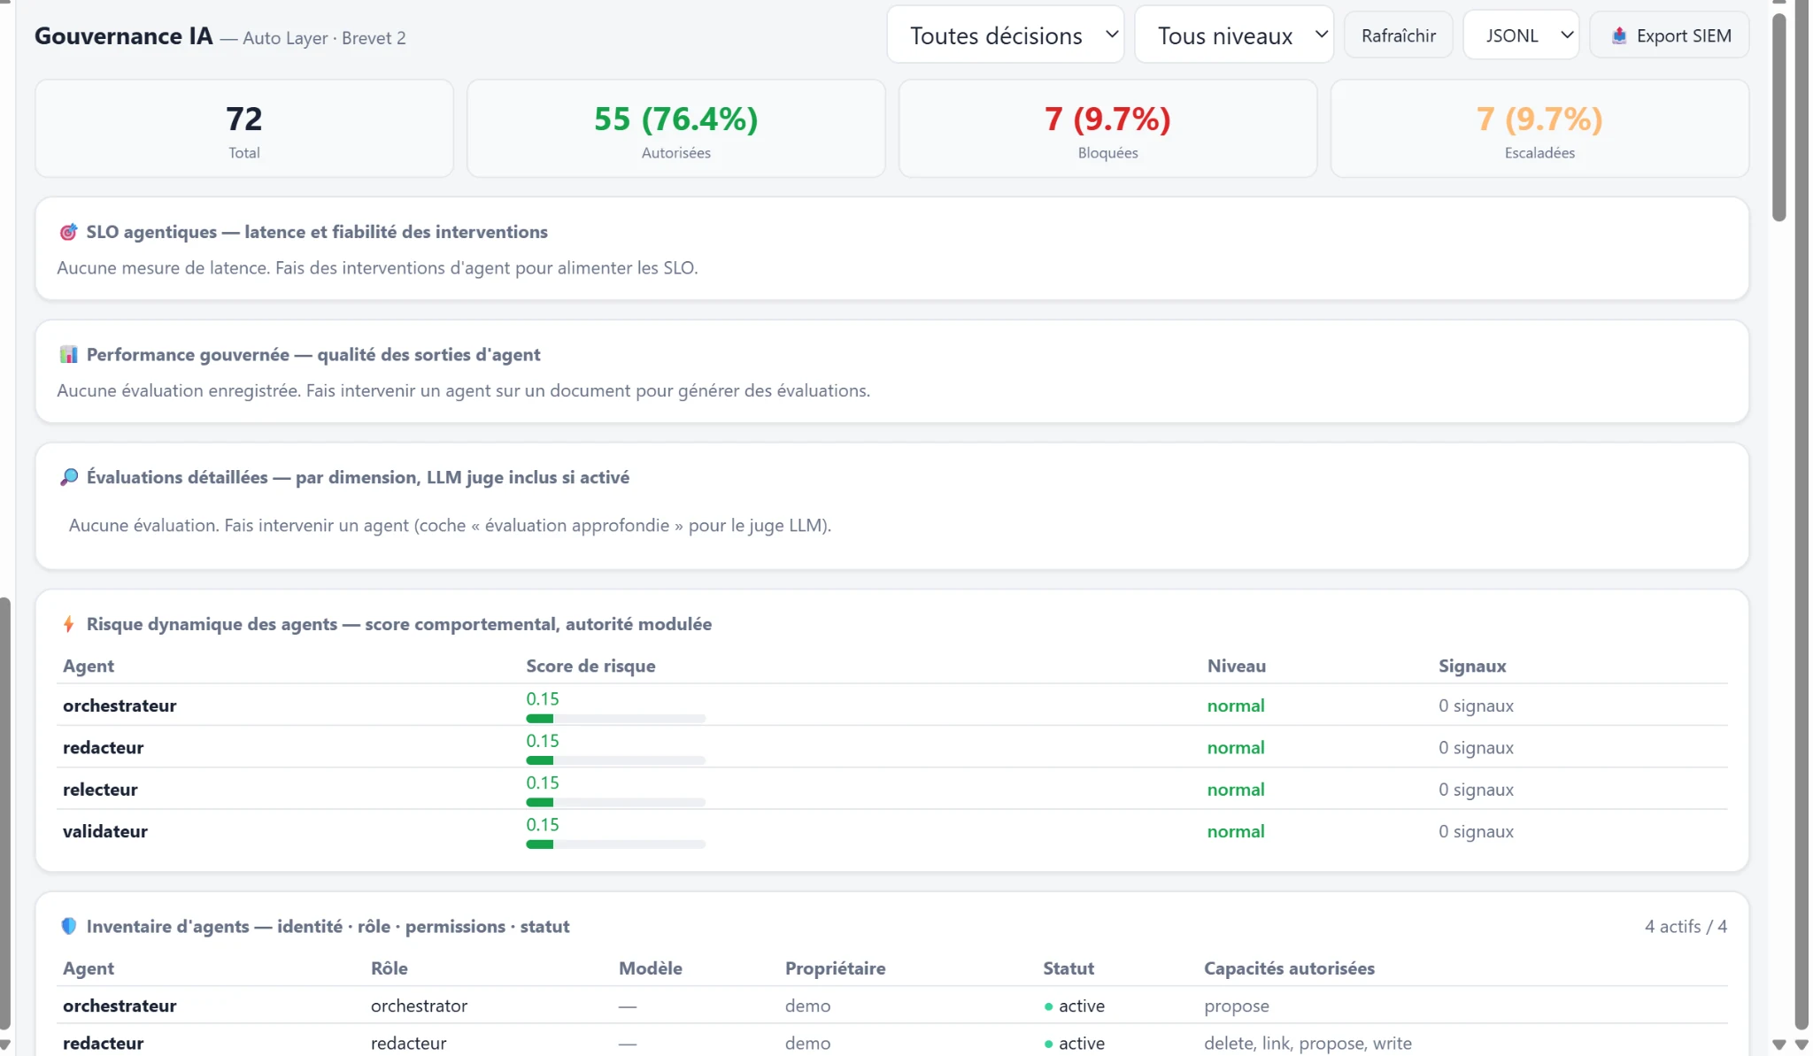This screenshot has height=1056, width=1813.
Task: Click the Gouvernance IA page title
Action: pos(124,36)
